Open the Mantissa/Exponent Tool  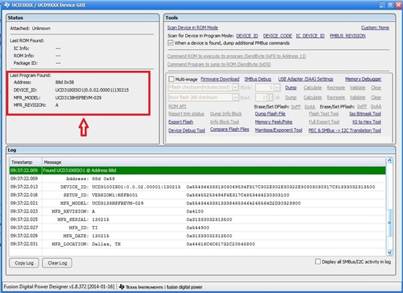(278, 130)
